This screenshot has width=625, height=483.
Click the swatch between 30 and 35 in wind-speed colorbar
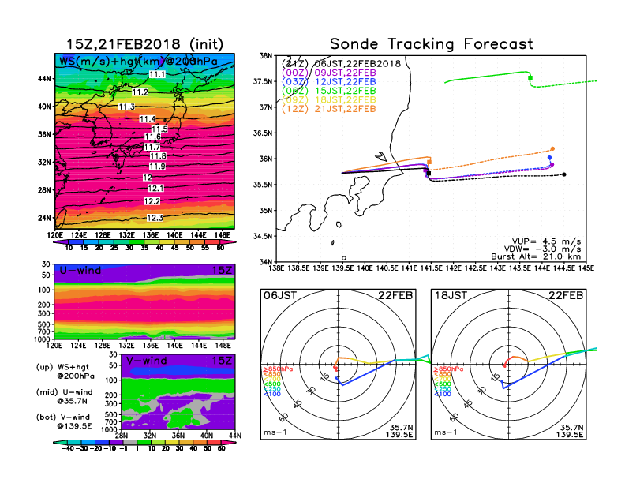(x=137, y=241)
